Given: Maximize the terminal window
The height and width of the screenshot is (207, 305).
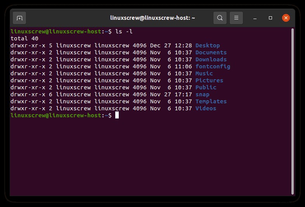Looking at the screenshot, I should pyautogui.click(x=270, y=18).
